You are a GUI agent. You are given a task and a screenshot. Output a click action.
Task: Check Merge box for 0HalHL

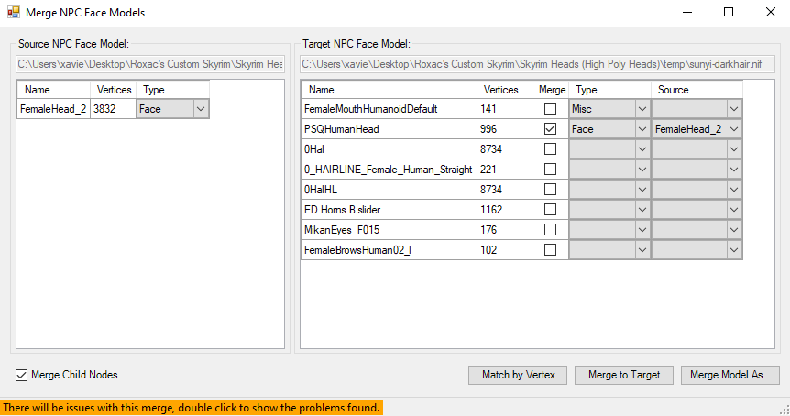coord(550,190)
